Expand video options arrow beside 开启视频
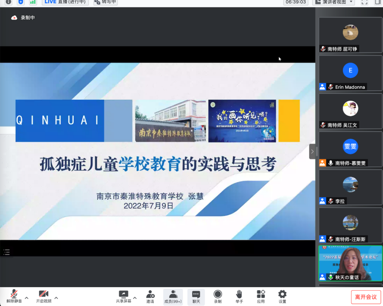 tap(56, 298)
